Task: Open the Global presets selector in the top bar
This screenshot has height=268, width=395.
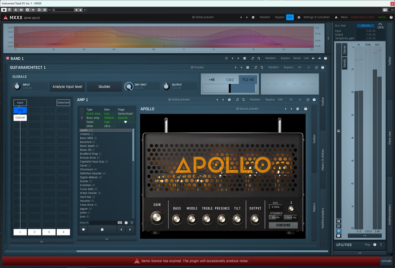Action: click(203, 17)
